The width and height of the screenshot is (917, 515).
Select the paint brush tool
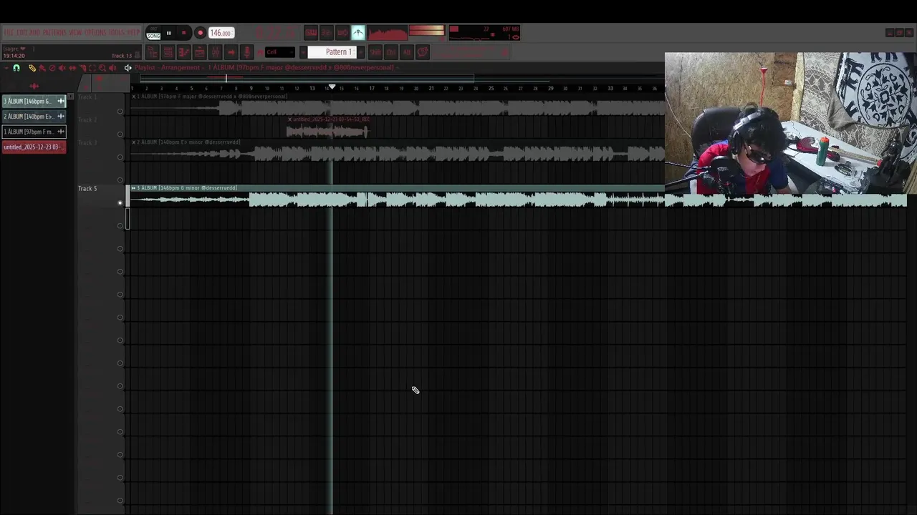tap(42, 68)
